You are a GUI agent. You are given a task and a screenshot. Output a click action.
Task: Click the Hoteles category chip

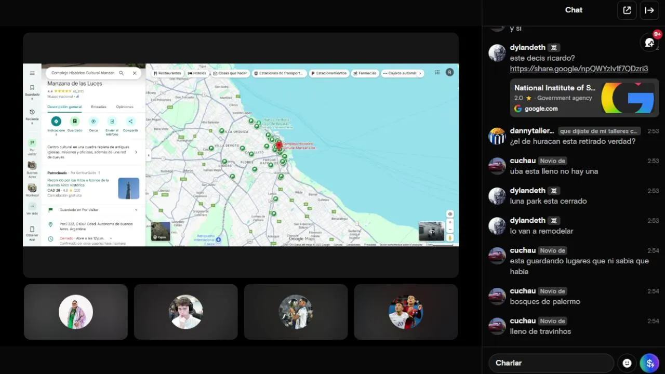pos(197,73)
